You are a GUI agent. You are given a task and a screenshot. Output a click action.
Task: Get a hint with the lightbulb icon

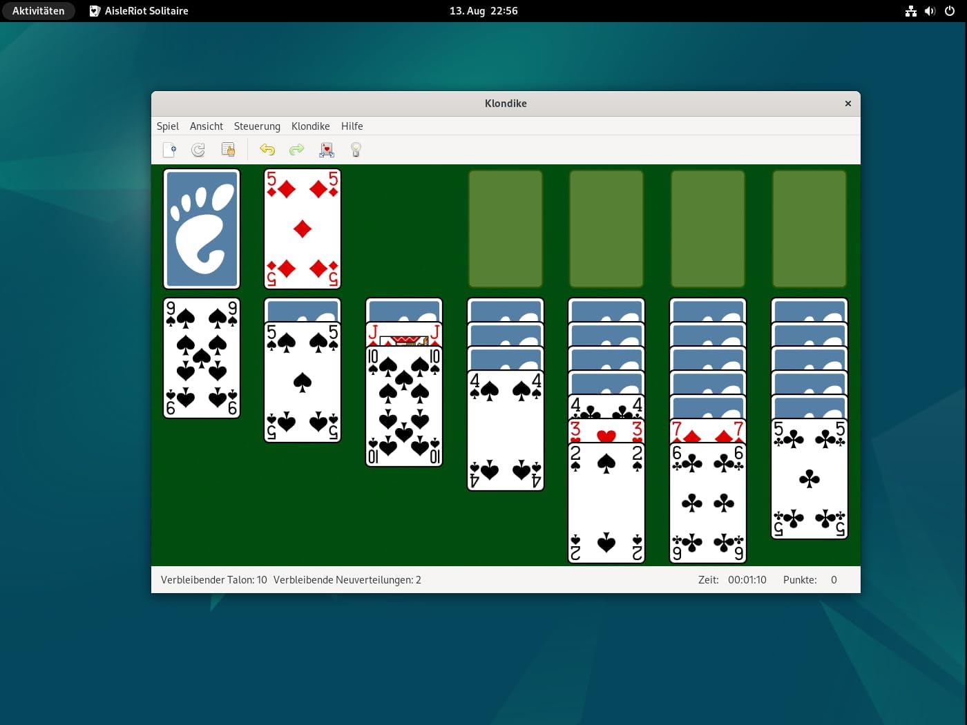point(356,150)
